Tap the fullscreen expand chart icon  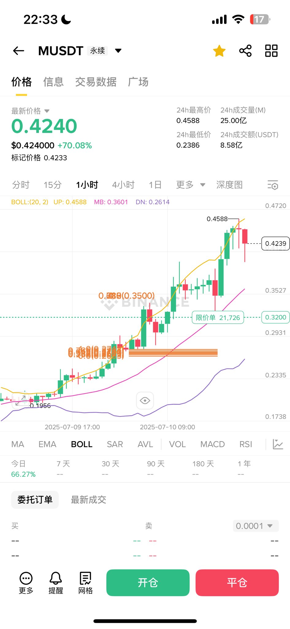[21, 400]
